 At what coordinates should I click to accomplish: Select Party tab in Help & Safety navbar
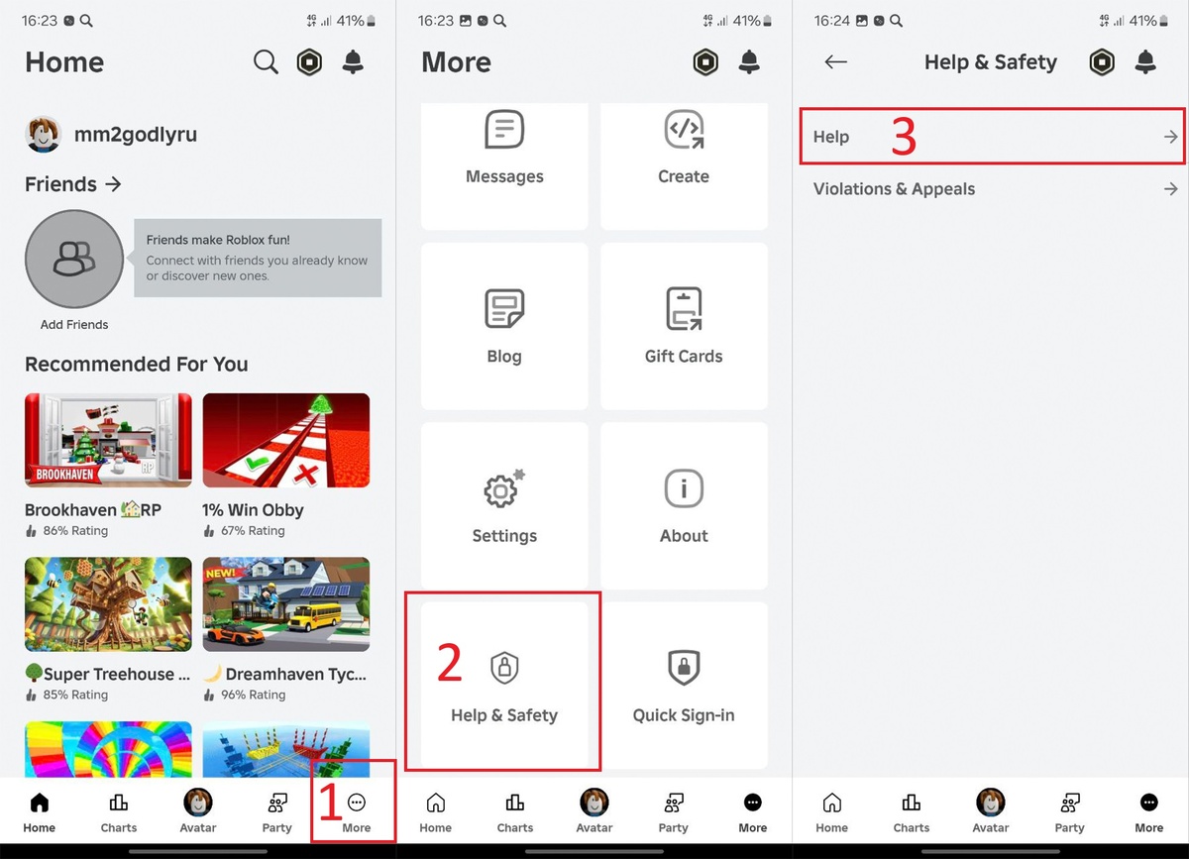[x=1070, y=811]
